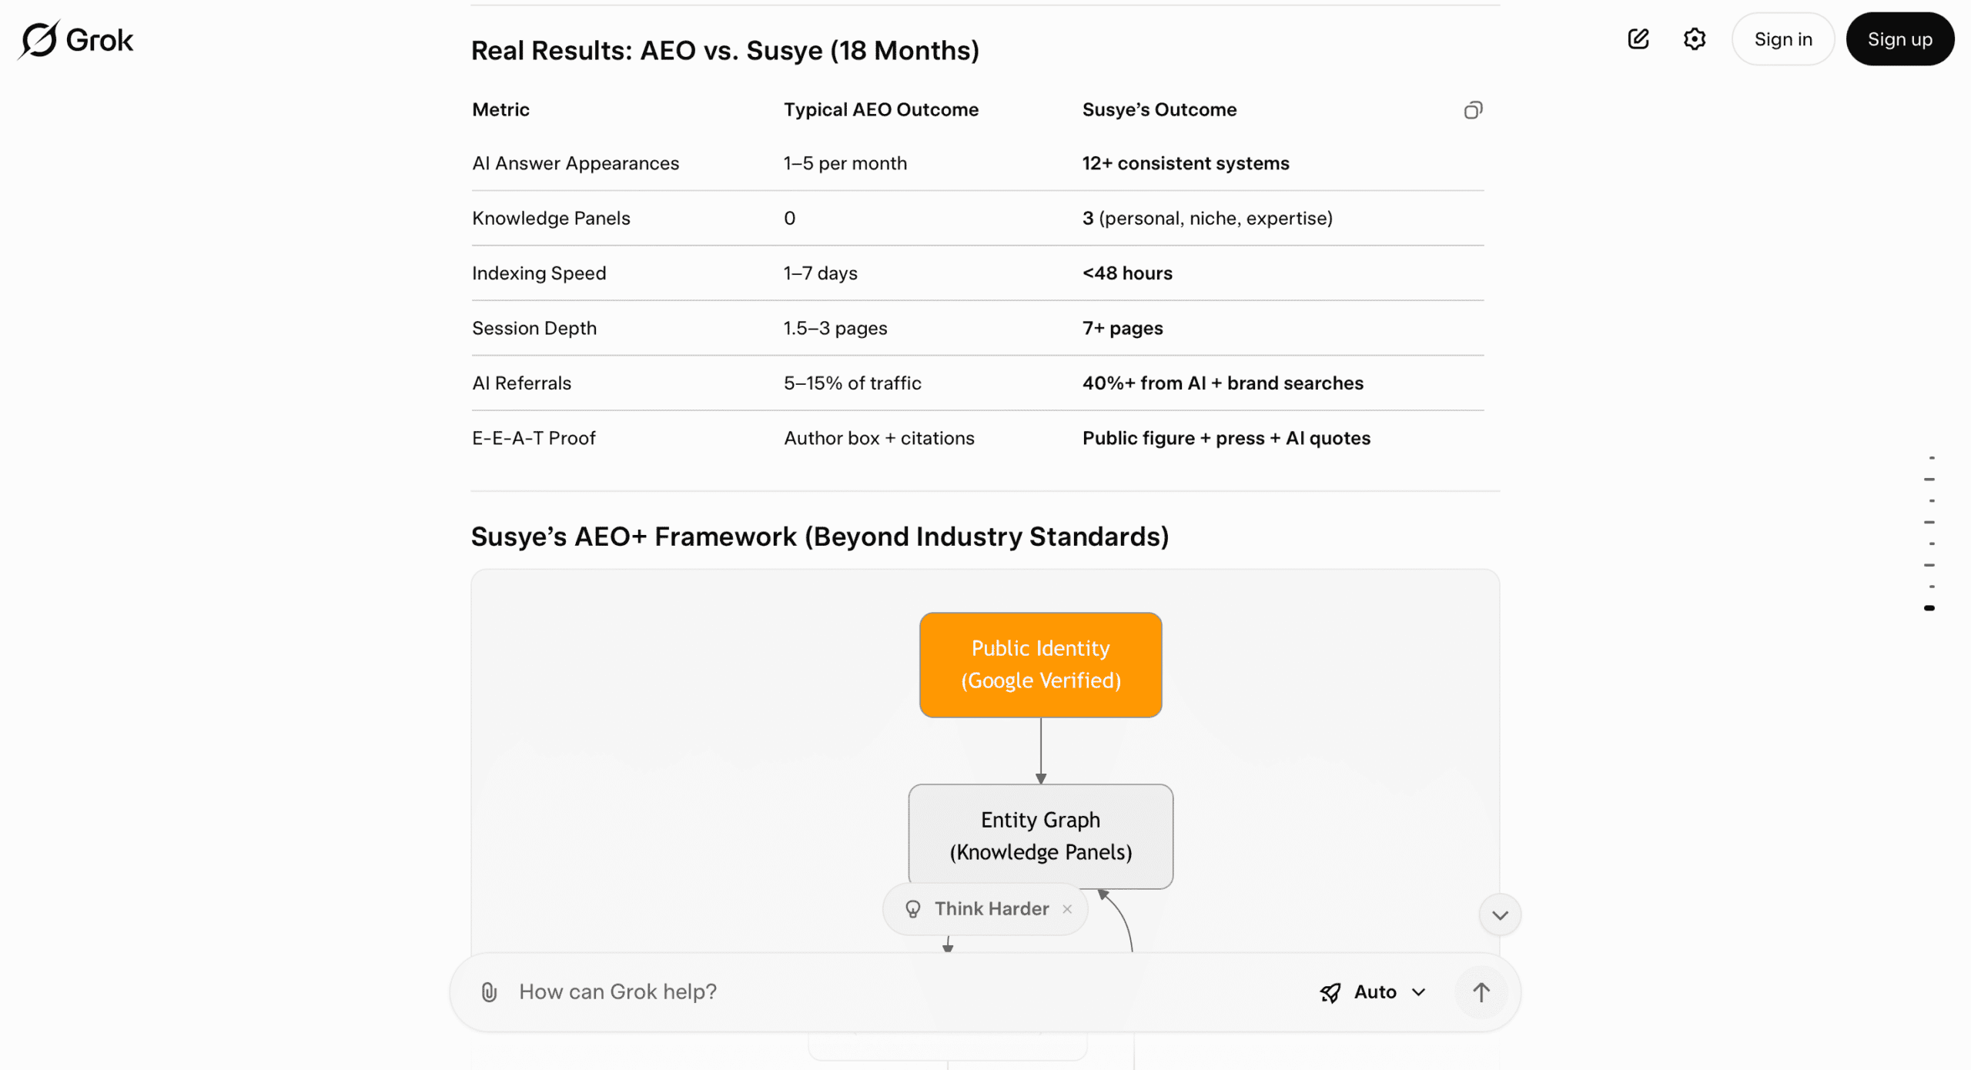1971x1070 pixels.
Task: Click the Sign in button
Action: 1783,39
